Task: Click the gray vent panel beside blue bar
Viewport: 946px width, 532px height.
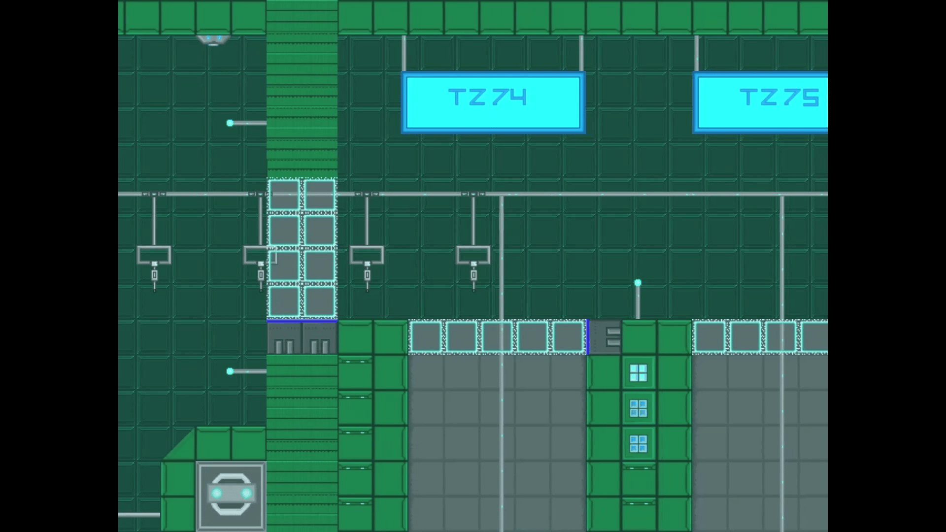Action: point(606,337)
